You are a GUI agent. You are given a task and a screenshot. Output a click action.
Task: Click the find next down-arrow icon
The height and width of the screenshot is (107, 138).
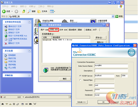pyautogui.click(x=7, y=104)
